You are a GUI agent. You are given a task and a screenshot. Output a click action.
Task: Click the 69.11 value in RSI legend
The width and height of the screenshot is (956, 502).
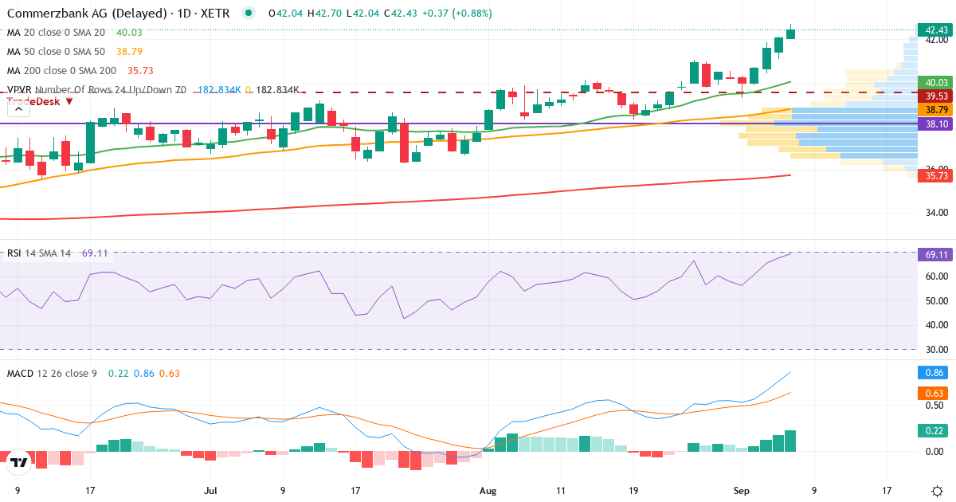[96, 253]
